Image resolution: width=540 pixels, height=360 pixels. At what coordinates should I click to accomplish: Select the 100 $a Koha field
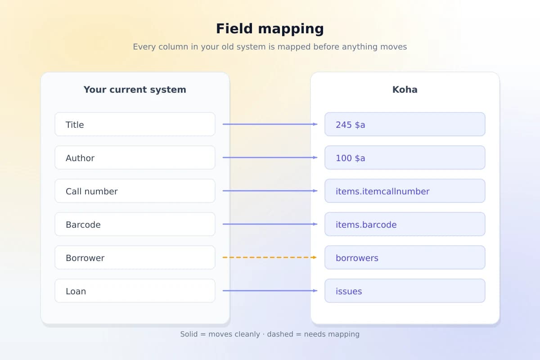pyautogui.click(x=405, y=157)
